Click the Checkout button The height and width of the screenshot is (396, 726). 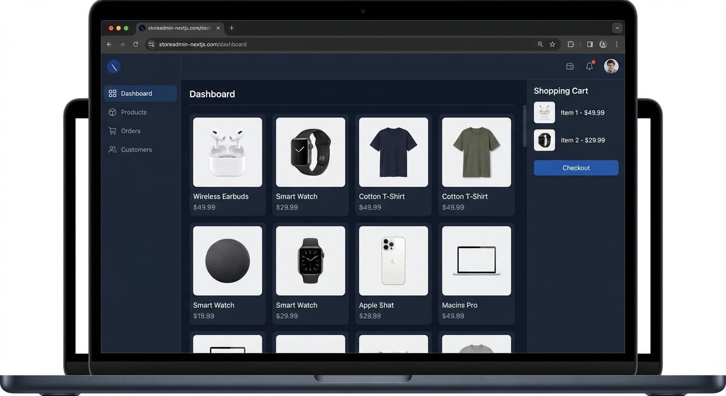[576, 168]
